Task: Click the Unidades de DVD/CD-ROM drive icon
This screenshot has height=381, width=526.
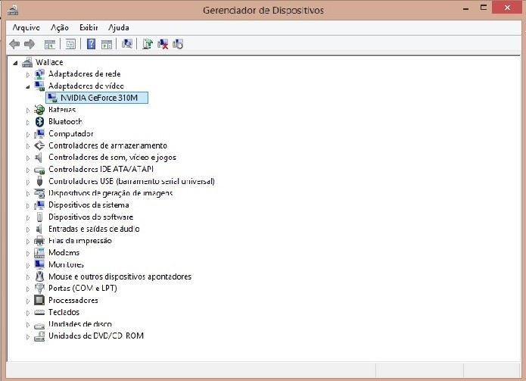Action: (x=39, y=336)
